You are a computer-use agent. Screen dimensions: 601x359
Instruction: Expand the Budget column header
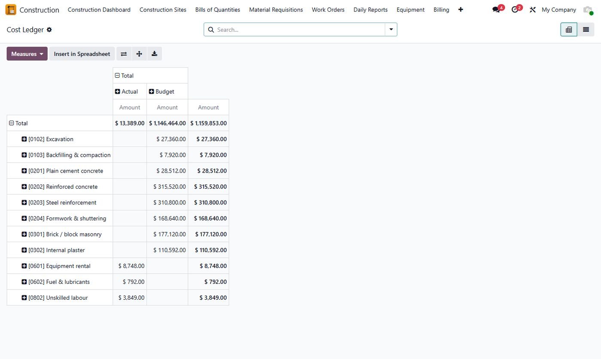(x=167, y=91)
